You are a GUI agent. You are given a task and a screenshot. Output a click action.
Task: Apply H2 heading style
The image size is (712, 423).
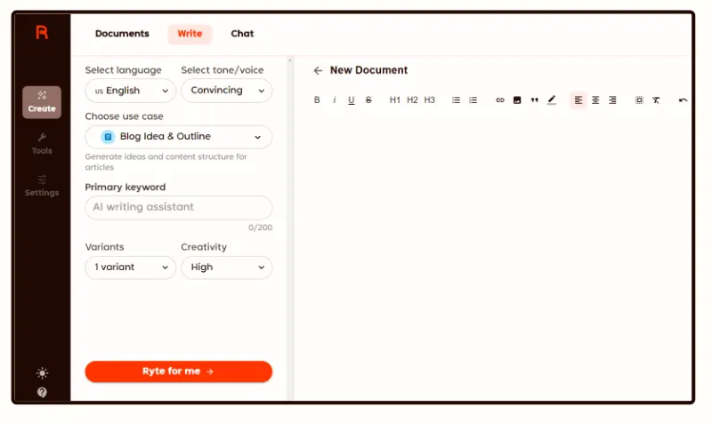coord(412,100)
